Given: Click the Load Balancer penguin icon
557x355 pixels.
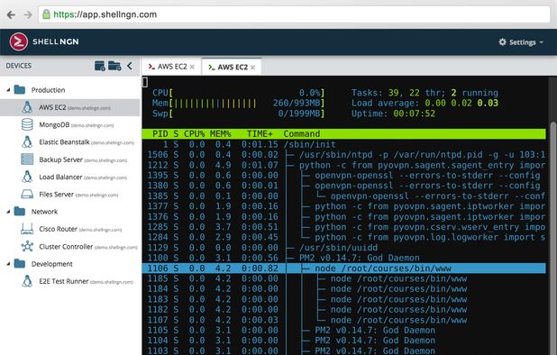Looking at the screenshot, I should click(x=27, y=177).
